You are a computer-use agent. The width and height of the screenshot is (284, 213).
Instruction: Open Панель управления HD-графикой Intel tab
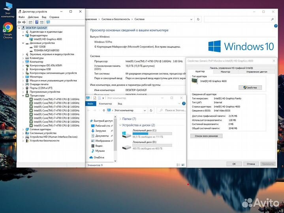click(231, 68)
